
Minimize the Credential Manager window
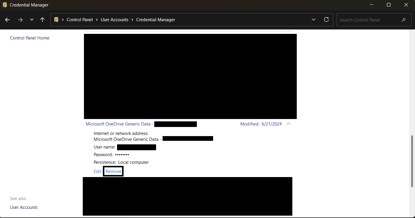pos(372,5)
